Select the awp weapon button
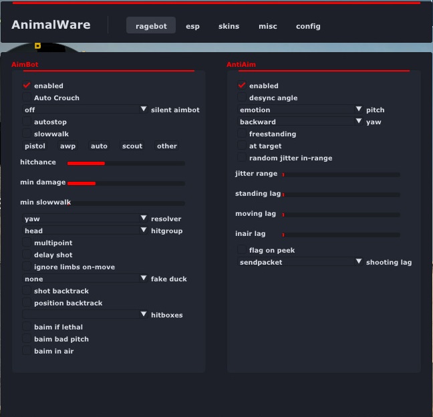 coord(67,146)
